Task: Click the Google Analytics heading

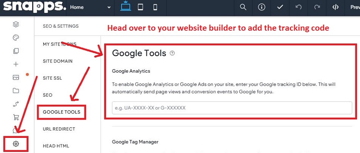Action: tap(131, 71)
